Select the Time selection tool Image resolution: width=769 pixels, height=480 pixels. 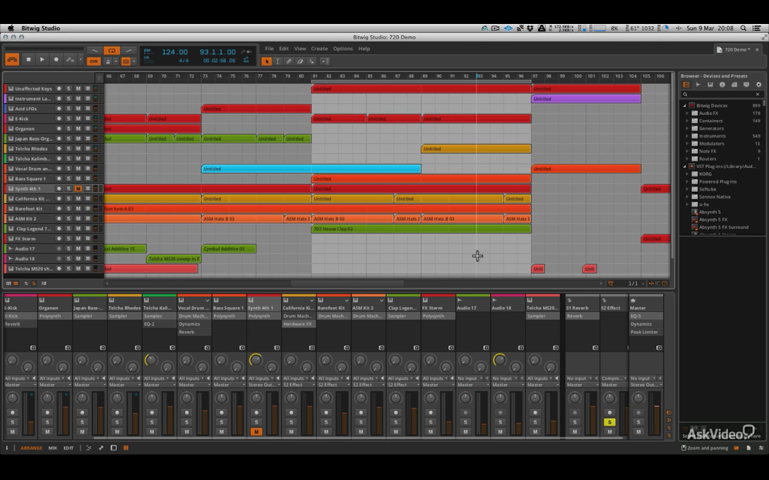278,61
